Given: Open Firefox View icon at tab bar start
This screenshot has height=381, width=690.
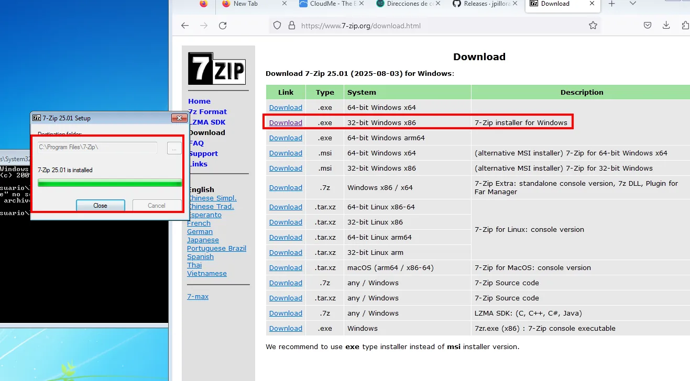Looking at the screenshot, I should tap(204, 4).
